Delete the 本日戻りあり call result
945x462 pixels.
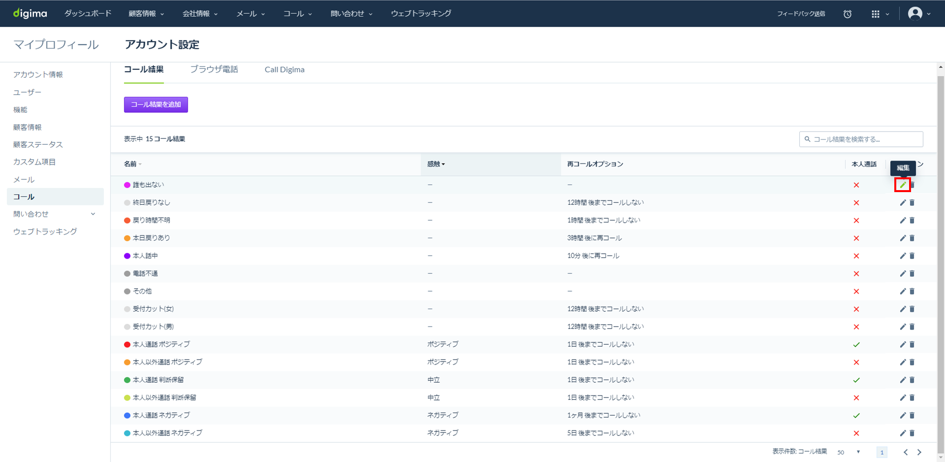(912, 238)
